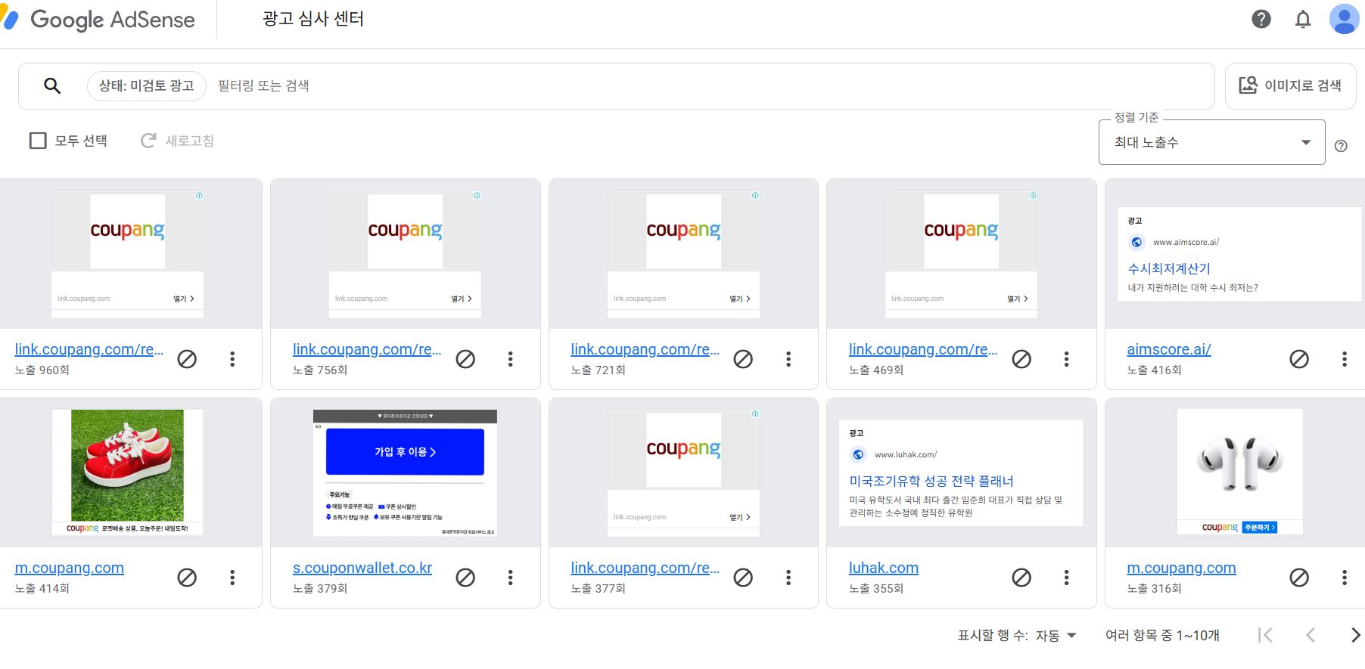Image resolution: width=1365 pixels, height=669 pixels.
Task: Click the 수시최저계산기 ad preview
Action: 1239,254
